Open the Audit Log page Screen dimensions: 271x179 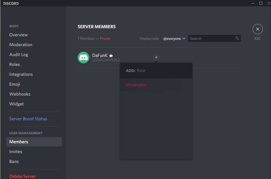point(19,55)
